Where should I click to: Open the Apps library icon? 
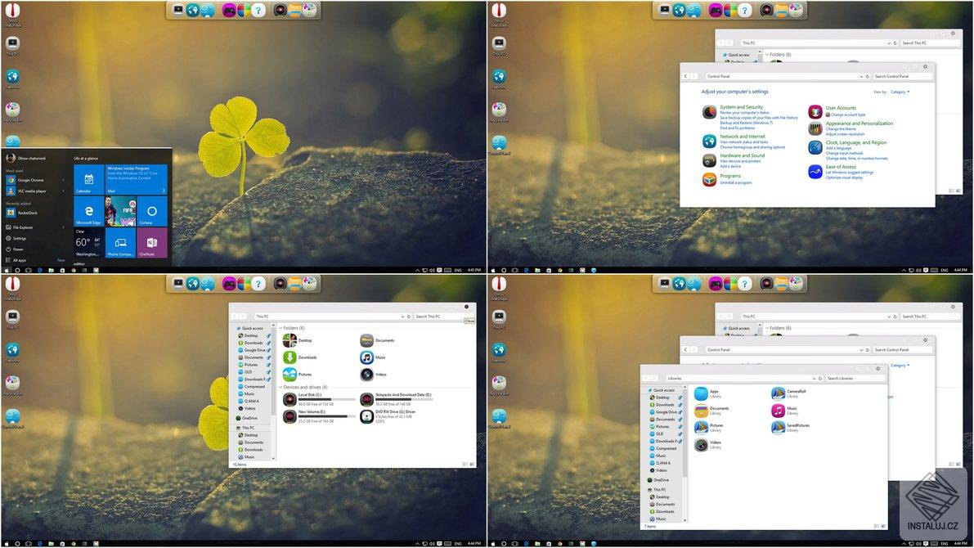click(701, 393)
